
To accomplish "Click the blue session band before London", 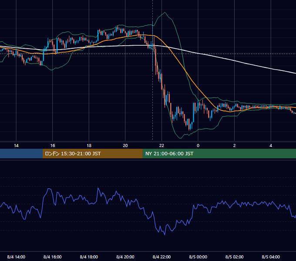I will pyautogui.click(x=21, y=154).
